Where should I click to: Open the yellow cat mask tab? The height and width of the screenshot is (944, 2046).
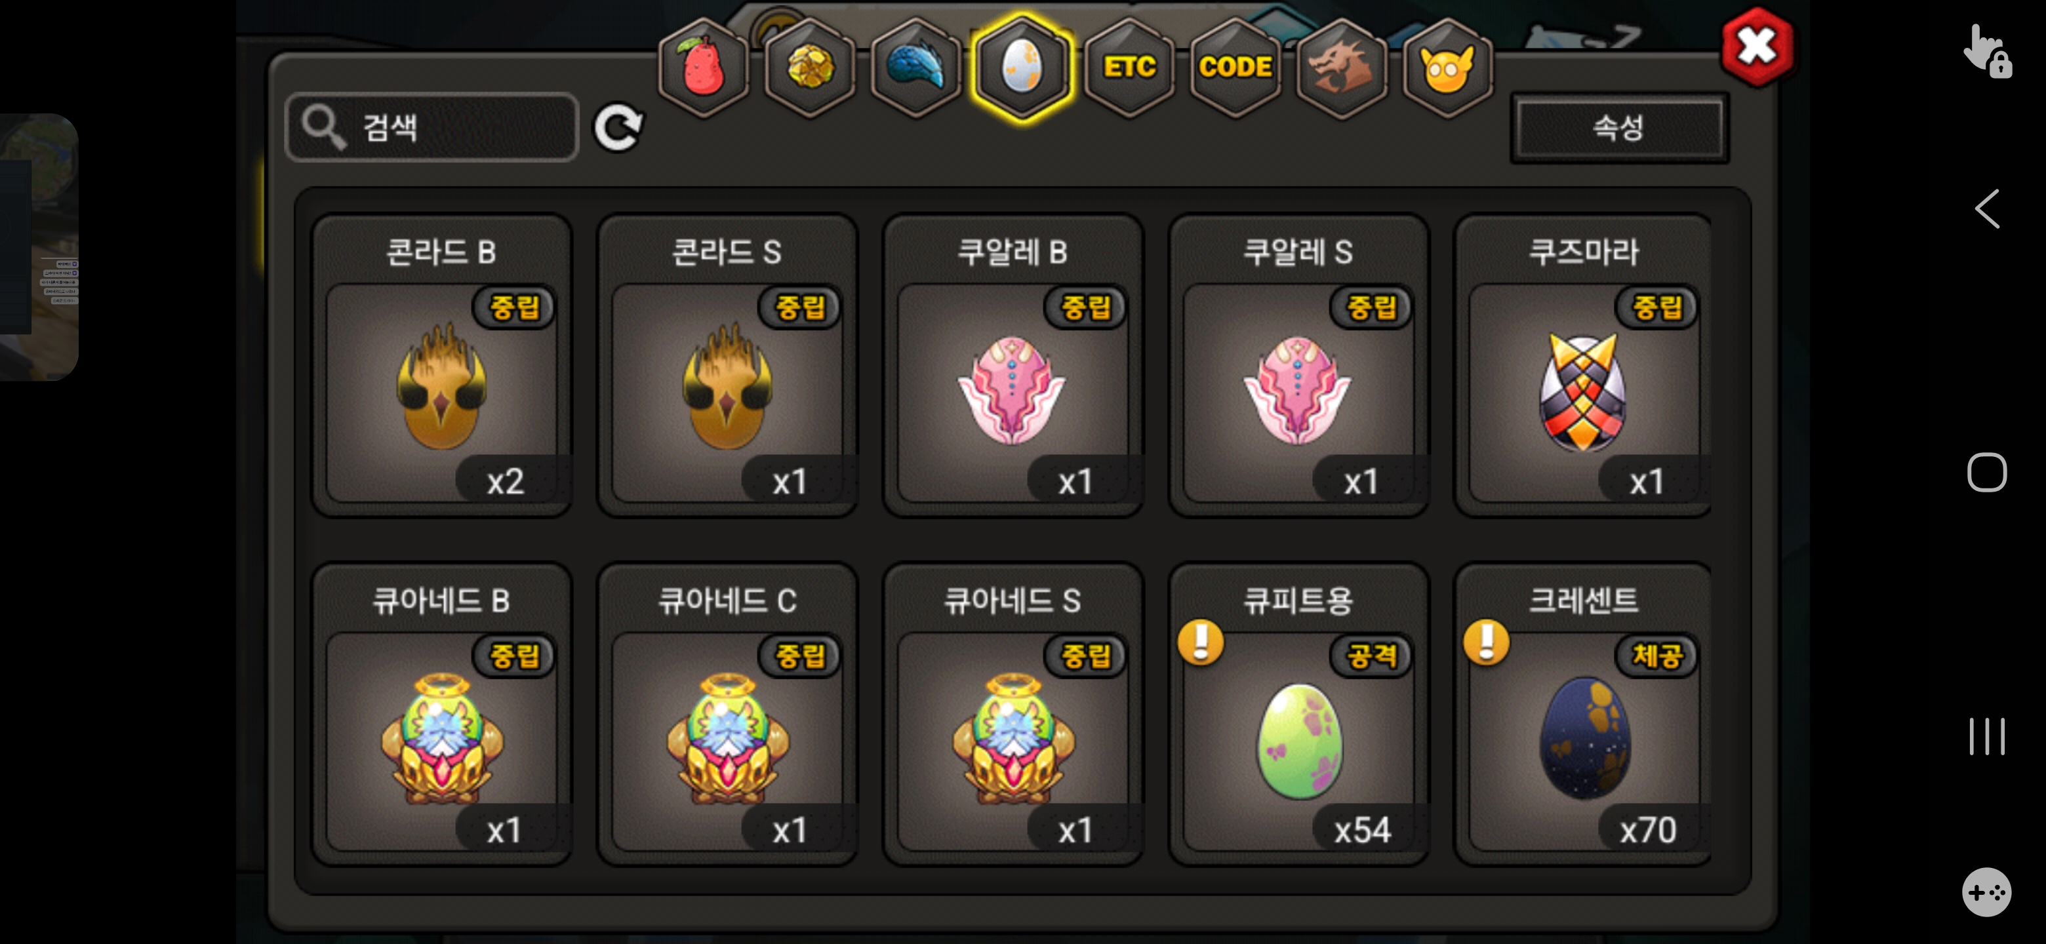coord(1448,68)
